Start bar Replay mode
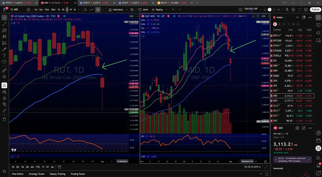Screen dimensions: 322x177 coord(157,9)
